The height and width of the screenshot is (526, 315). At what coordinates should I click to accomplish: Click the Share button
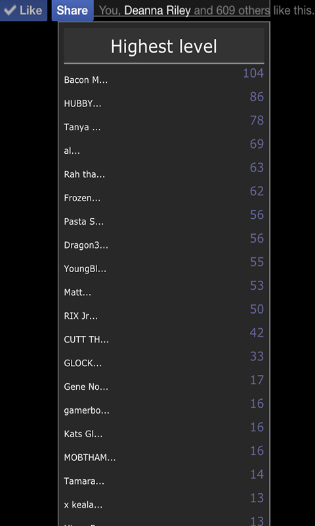point(72,11)
